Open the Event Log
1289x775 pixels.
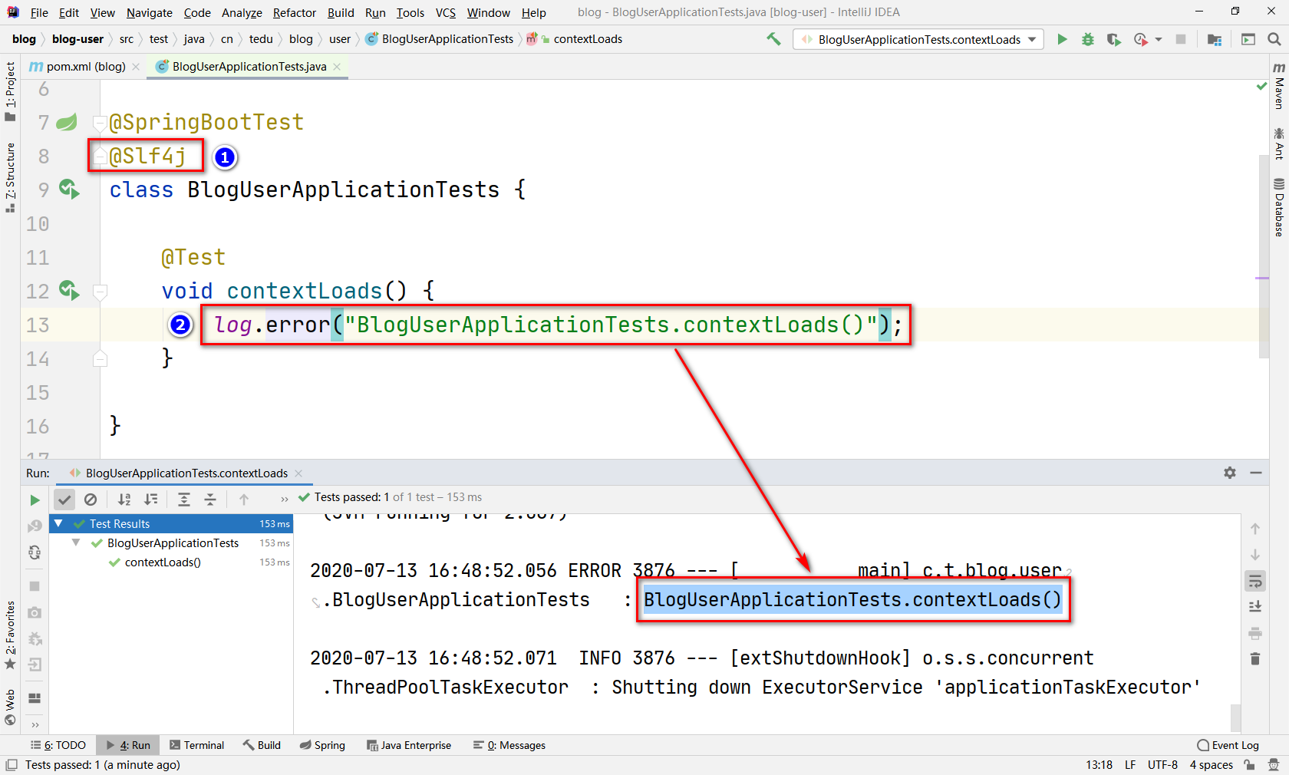click(x=1228, y=745)
